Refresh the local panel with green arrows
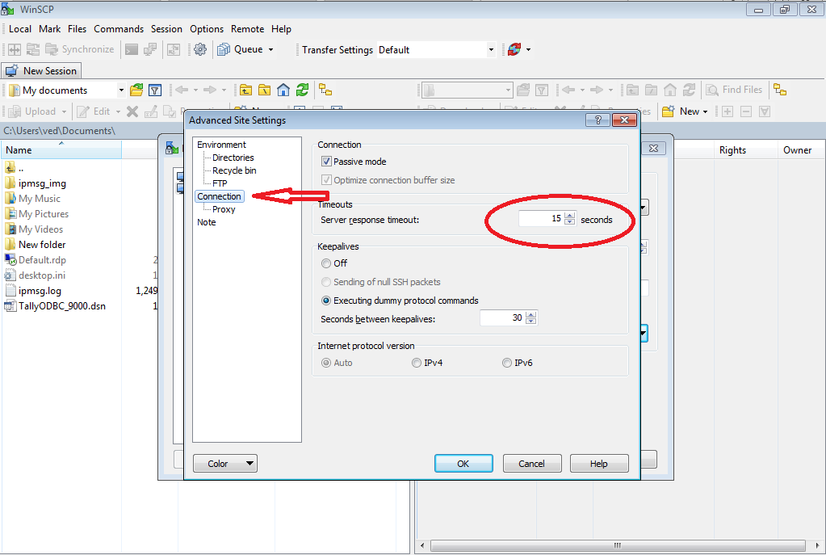 302,90
